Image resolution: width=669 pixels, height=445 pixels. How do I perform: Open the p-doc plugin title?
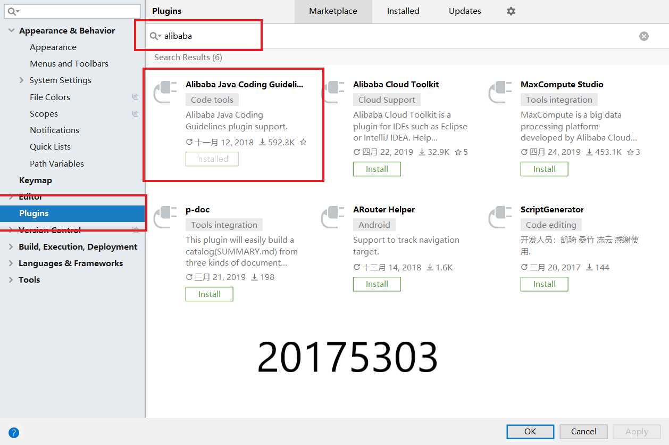pos(198,210)
